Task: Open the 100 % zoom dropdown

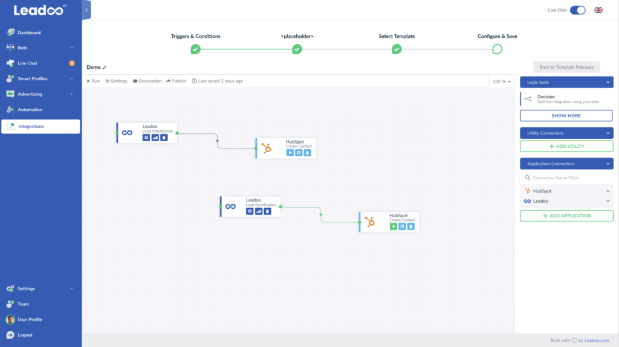Action: coord(502,81)
